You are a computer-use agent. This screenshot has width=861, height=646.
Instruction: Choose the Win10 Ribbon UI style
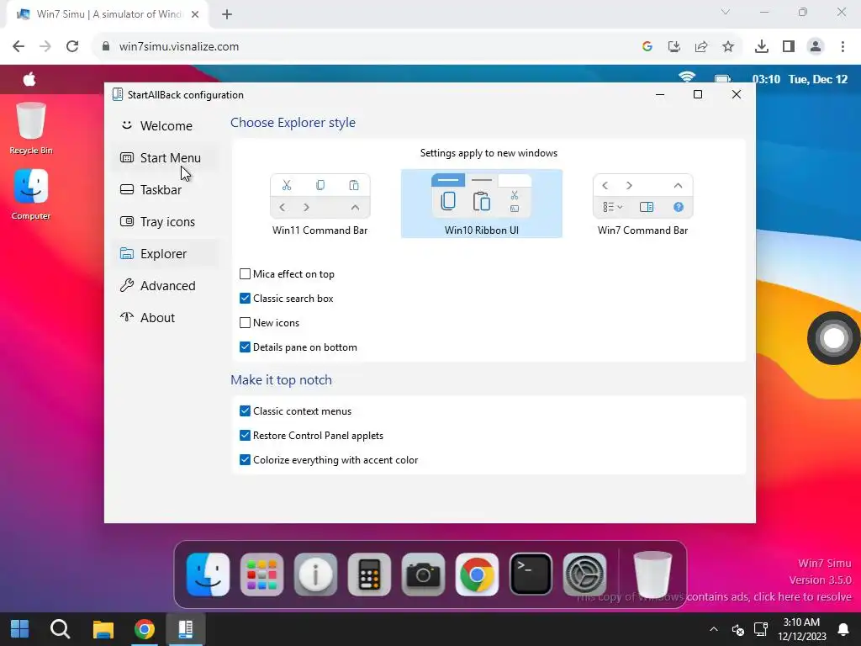(x=482, y=204)
